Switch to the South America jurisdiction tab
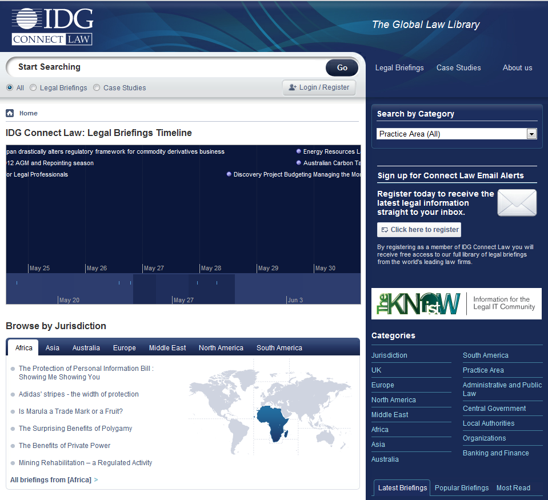The width and height of the screenshot is (548, 500). (279, 348)
